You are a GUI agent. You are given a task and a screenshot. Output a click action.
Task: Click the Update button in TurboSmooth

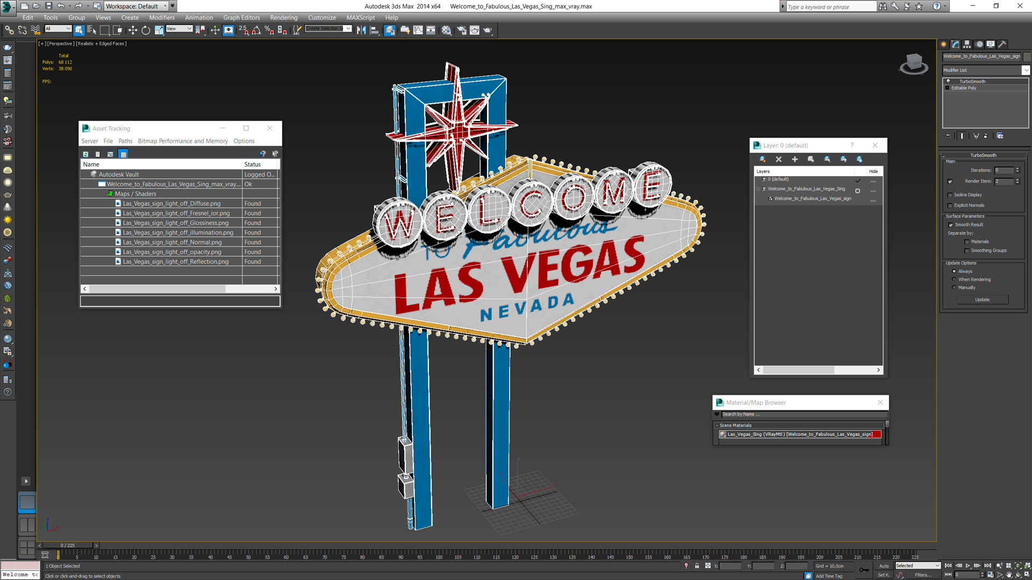coord(982,300)
